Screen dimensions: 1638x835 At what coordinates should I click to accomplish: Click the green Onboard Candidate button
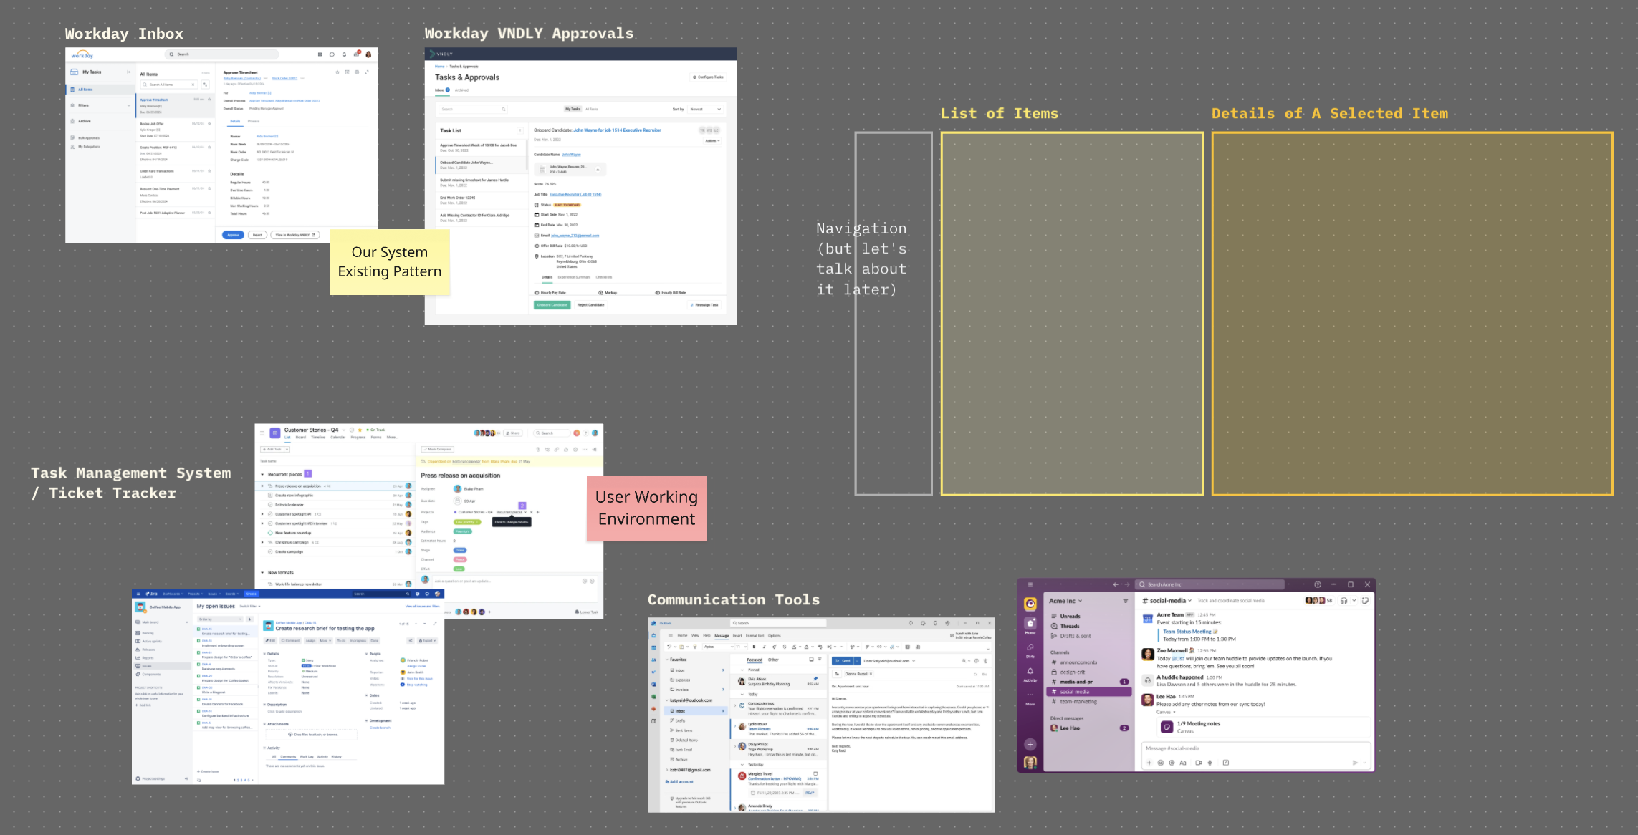tap(552, 305)
